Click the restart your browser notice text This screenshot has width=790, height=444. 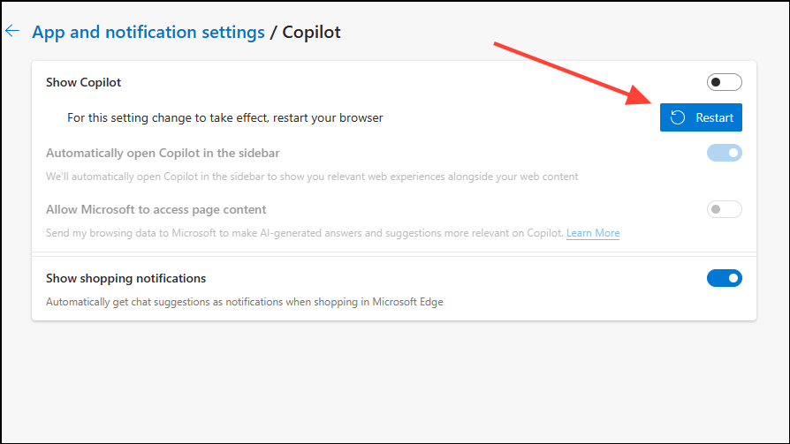225,117
